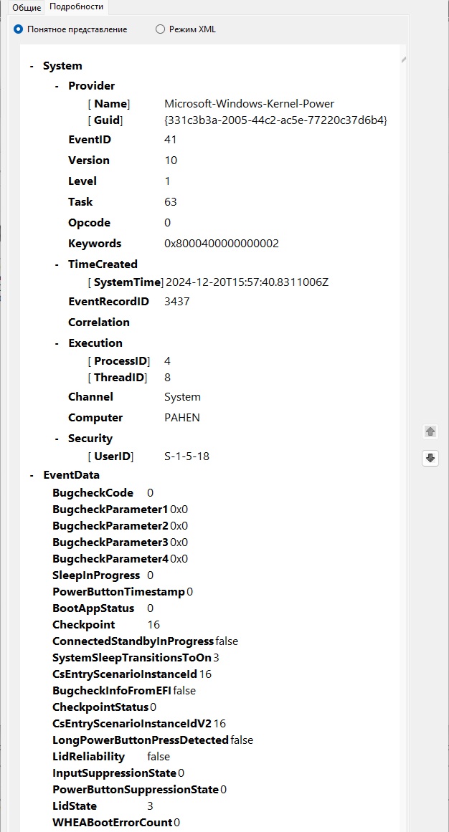Click the BugcheckCode entry

tap(93, 493)
